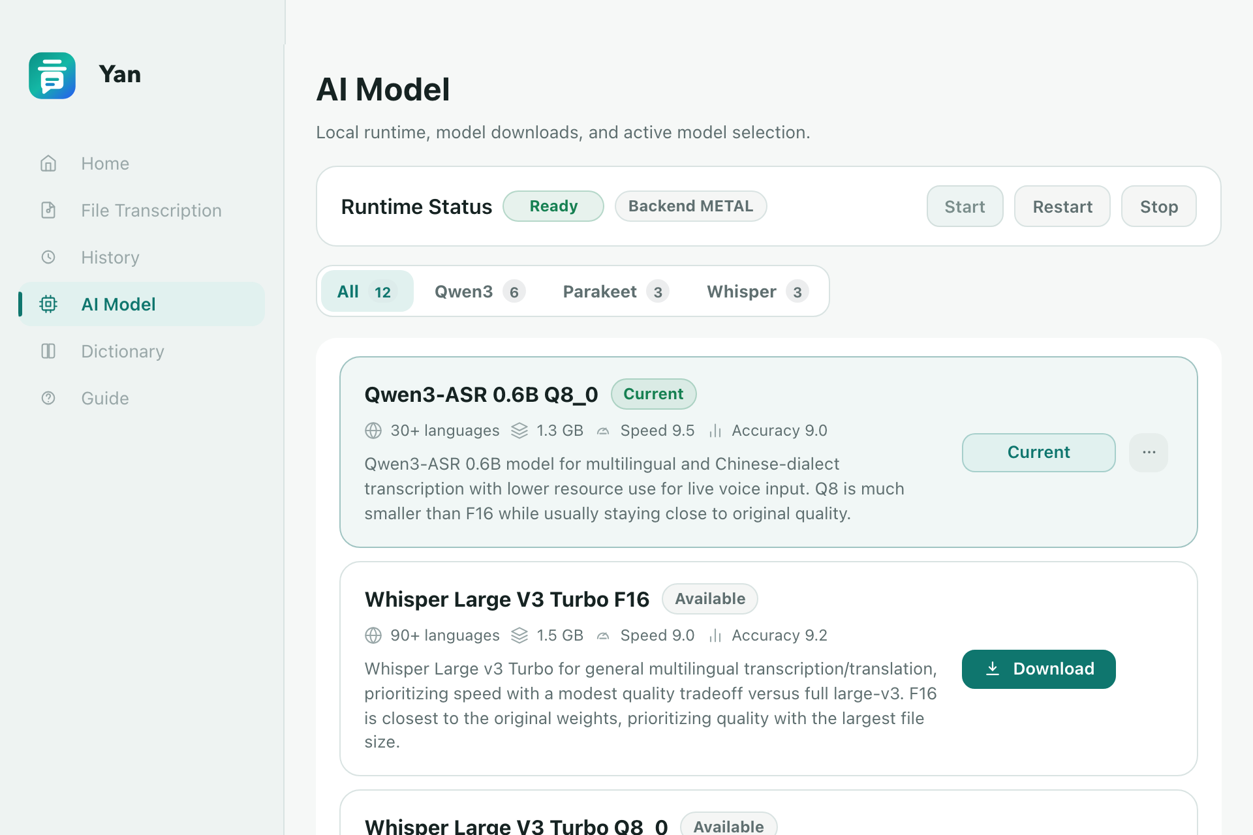Filter models by Parakeet tab
Viewport: 1253px width, 835px height.
615,291
